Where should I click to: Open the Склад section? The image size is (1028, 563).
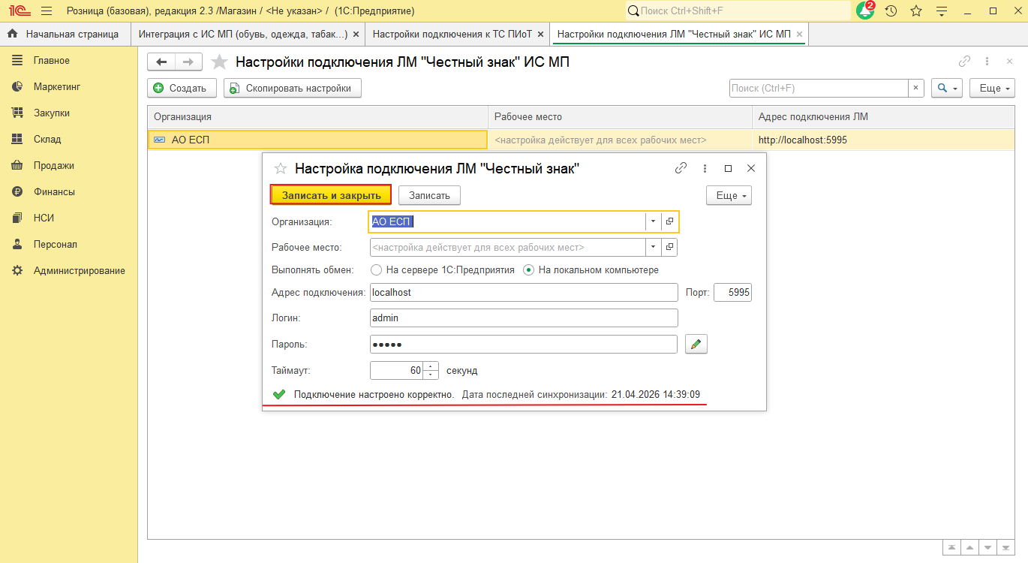[x=47, y=140]
